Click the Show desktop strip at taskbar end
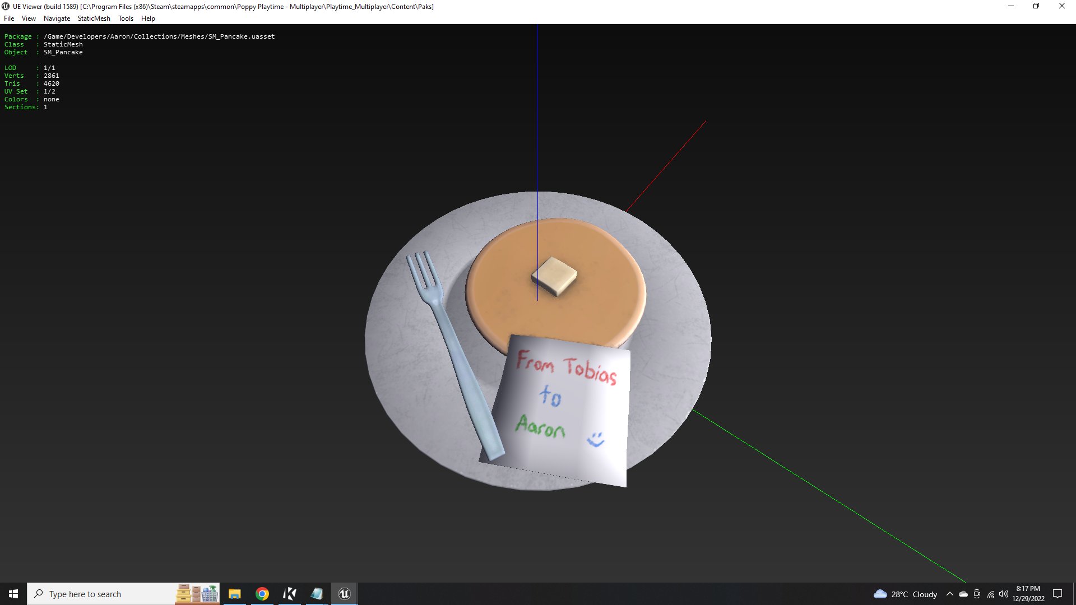This screenshot has width=1076, height=605. pyautogui.click(x=1074, y=594)
